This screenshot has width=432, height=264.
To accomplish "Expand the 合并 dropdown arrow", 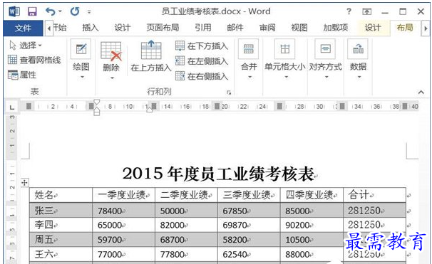I will tap(250, 78).
